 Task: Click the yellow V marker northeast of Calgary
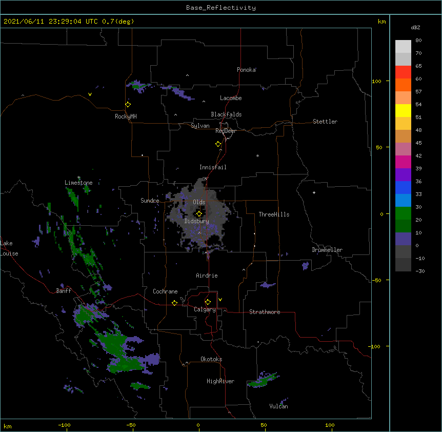[220, 300]
